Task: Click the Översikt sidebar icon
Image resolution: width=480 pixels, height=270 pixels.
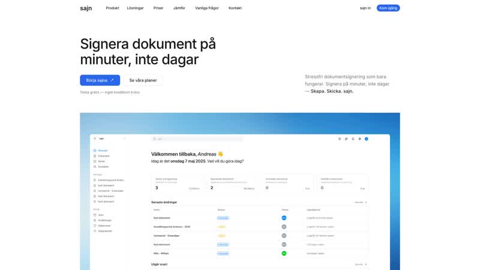Action: pos(95,151)
